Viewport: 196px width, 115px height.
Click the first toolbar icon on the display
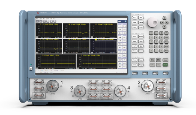37,21
